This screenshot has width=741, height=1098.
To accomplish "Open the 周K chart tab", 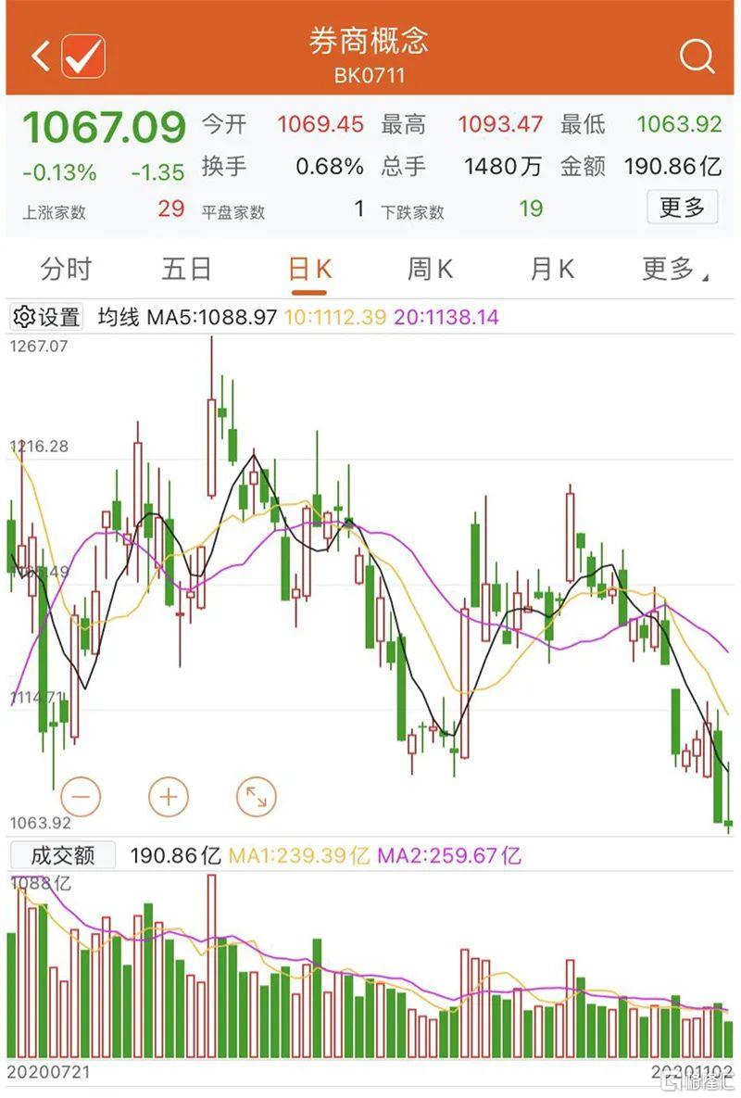I will pyautogui.click(x=430, y=269).
